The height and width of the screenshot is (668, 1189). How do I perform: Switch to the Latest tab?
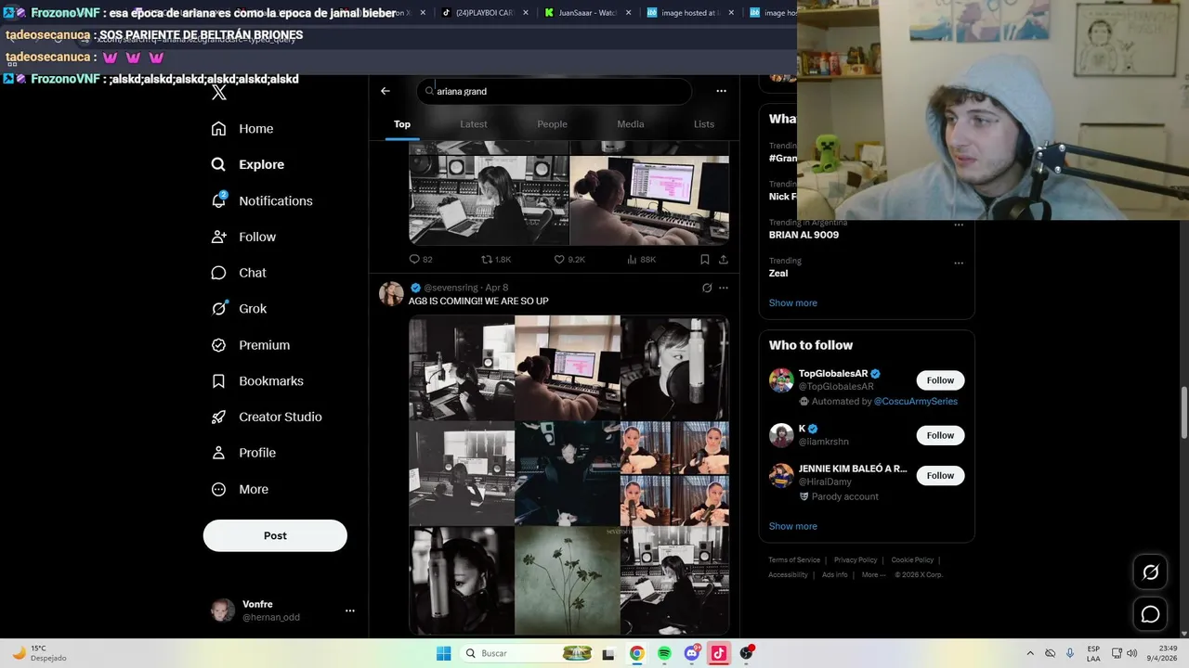(x=474, y=124)
